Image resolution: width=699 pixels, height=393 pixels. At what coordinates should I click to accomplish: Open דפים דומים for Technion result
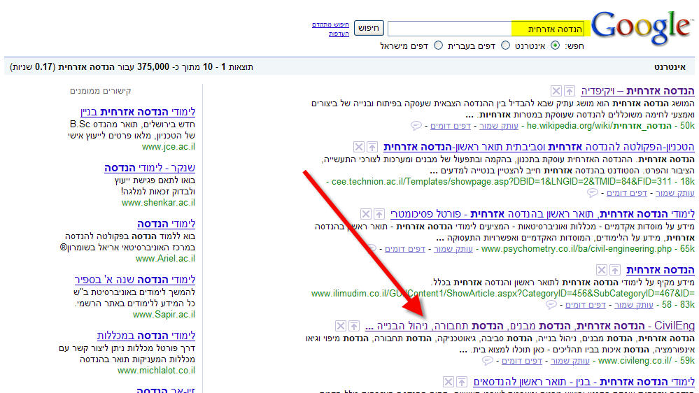[x=626, y=193]
